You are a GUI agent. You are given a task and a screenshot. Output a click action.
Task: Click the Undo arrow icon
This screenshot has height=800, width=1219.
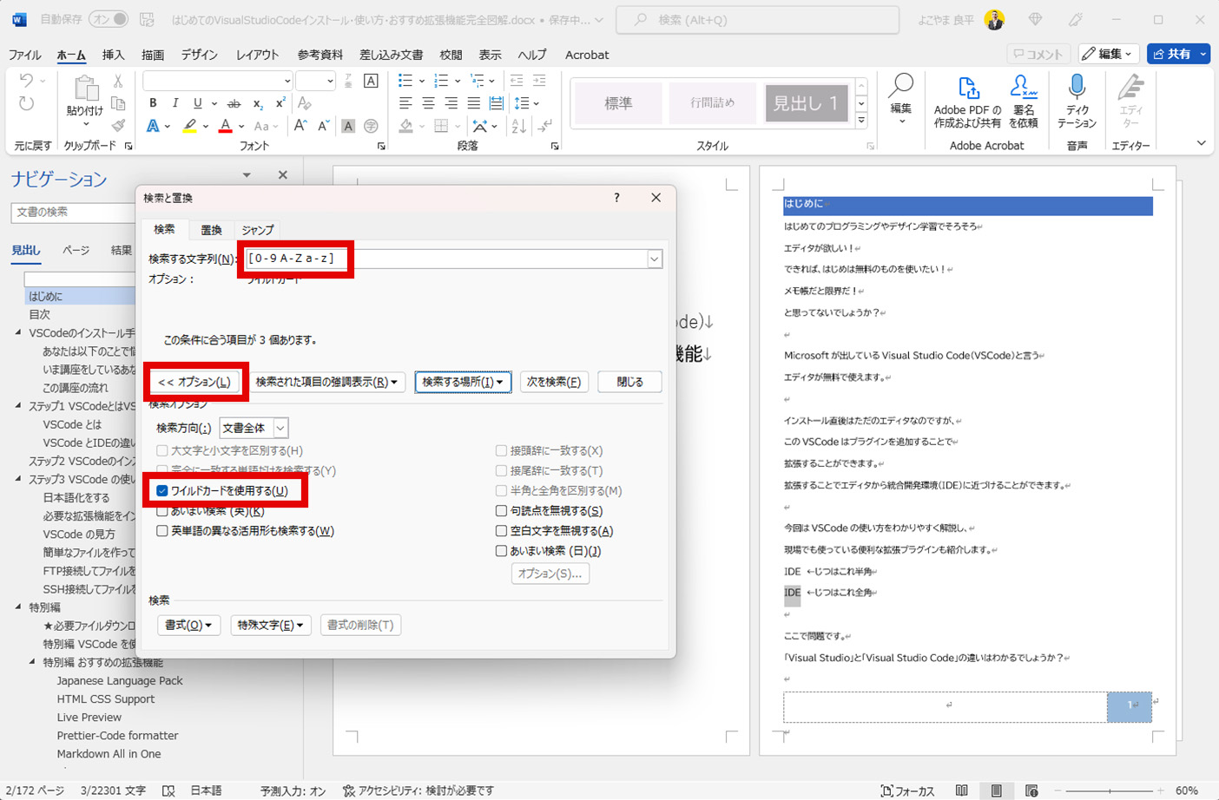point(26,81)
